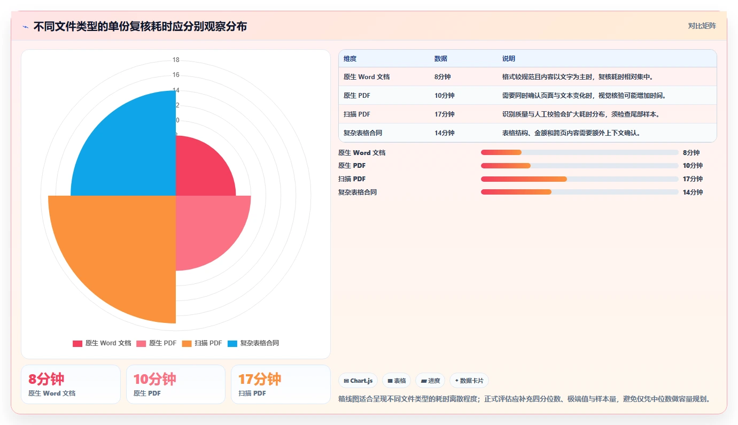Click the 17分钟 value beside 扫描 PDF progress bar
This screenshot has width=738, height=425.
(x=693, y=179)
